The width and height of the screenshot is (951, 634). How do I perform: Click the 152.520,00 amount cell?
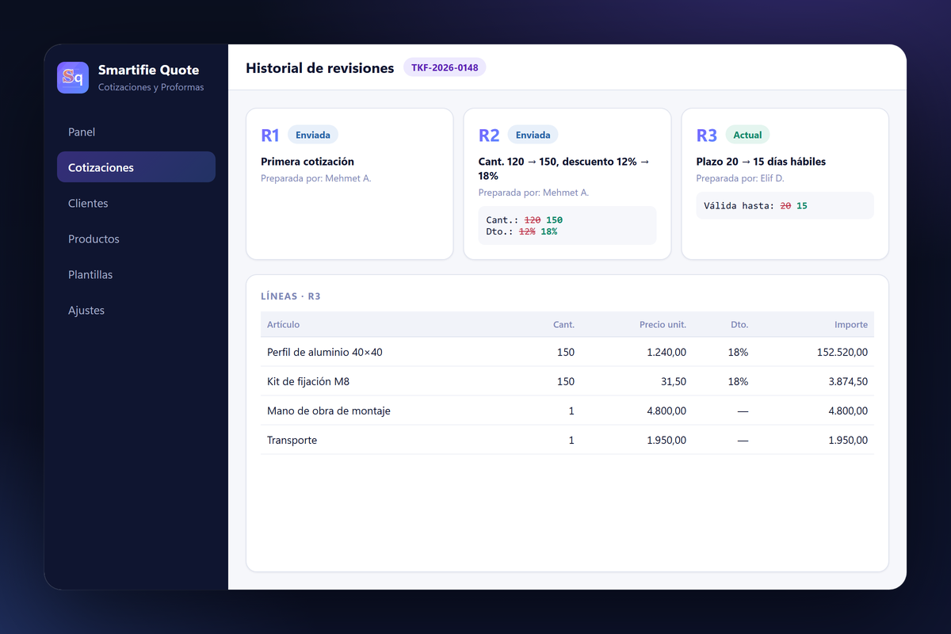click(x=842, y=352)
